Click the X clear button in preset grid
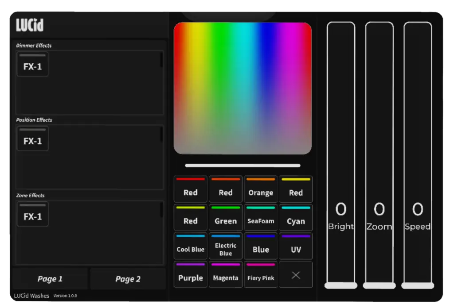 [x=296, y=275]
